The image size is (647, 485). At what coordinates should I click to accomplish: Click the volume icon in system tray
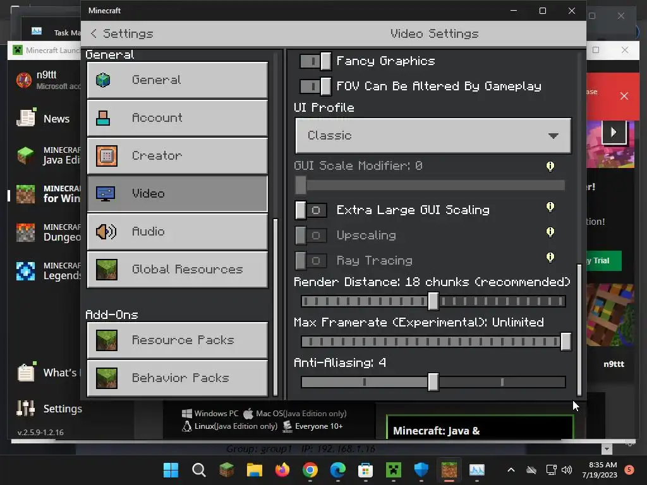tap(567, 470)
